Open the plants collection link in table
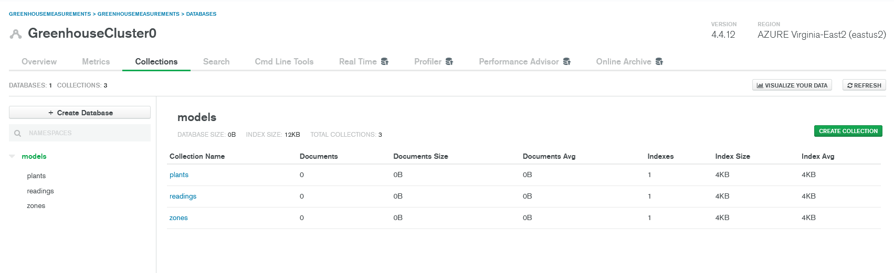 [x=179, y=175]
